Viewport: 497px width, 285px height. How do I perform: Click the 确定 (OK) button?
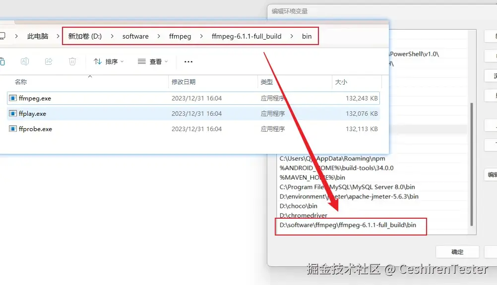click(x=457, y=252)
